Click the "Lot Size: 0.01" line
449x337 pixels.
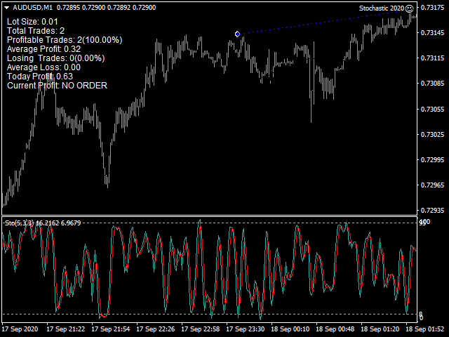(x=32, y=22)
